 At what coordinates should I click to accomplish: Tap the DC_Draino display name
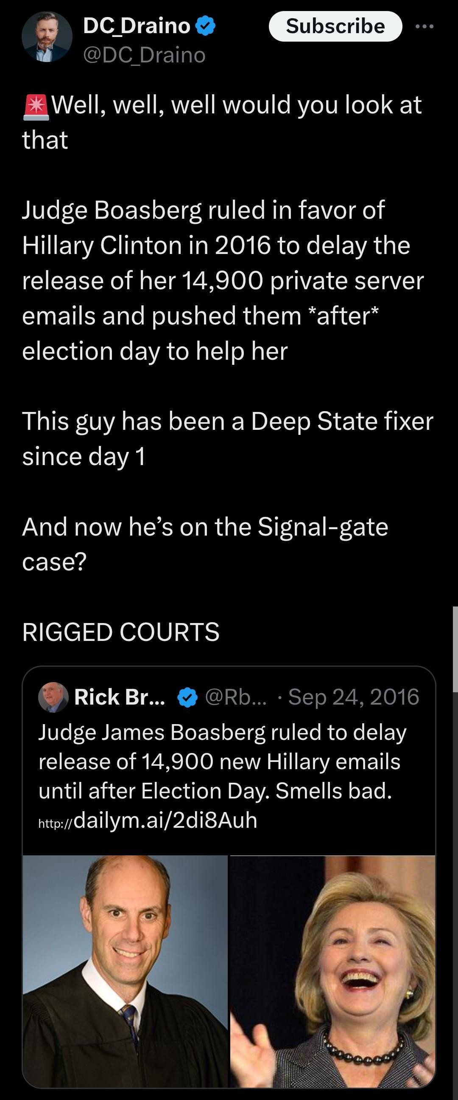(x=137, y=26)
